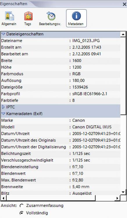Select the Zusammenfassung view radio button
This screenshot has width=127, height=218.
pos(22,206)
